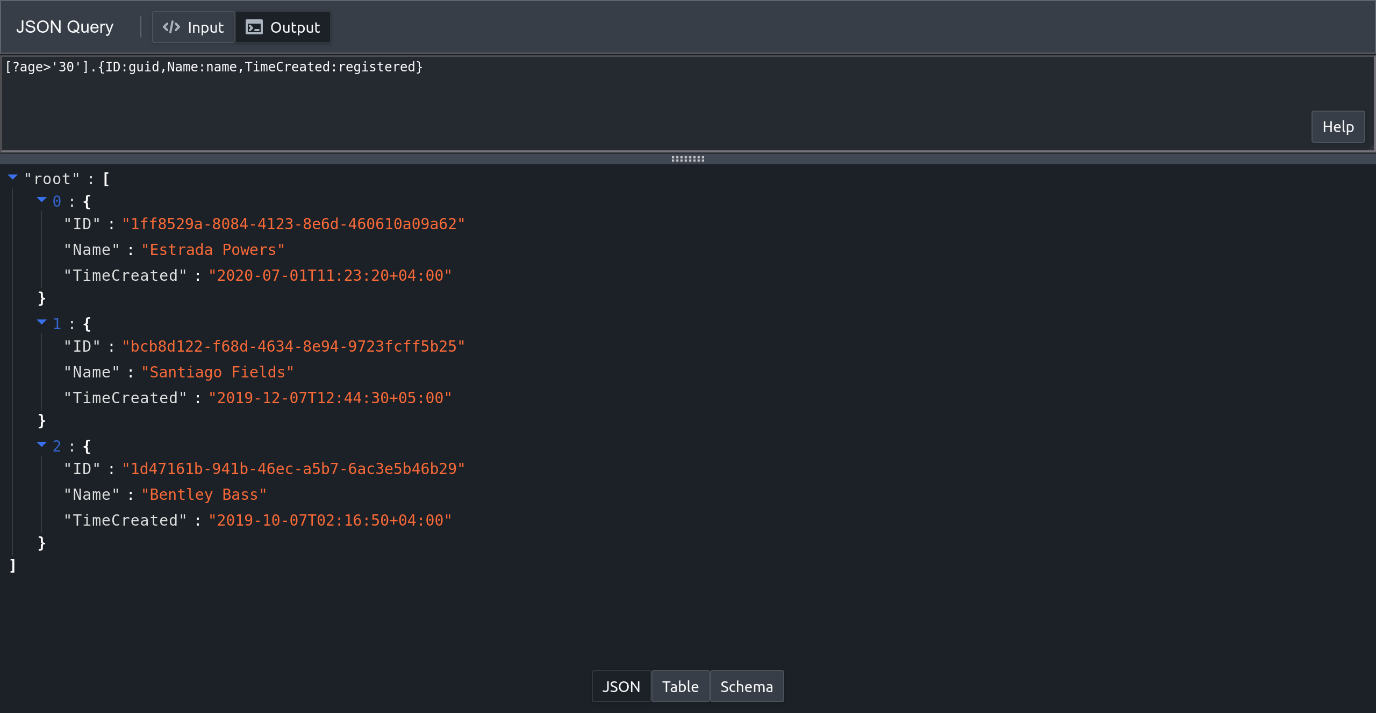Click the code icon on Input tab
Image resolution: width=1376 pixels, height=713 pixels.
(171, 27)
